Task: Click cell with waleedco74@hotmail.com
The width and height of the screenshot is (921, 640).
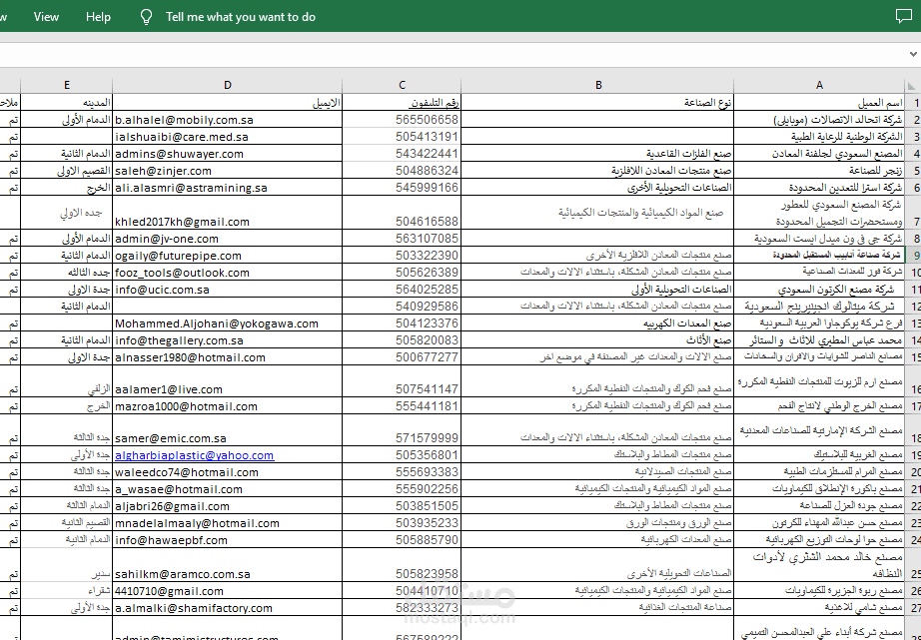Action: [228, 472]
